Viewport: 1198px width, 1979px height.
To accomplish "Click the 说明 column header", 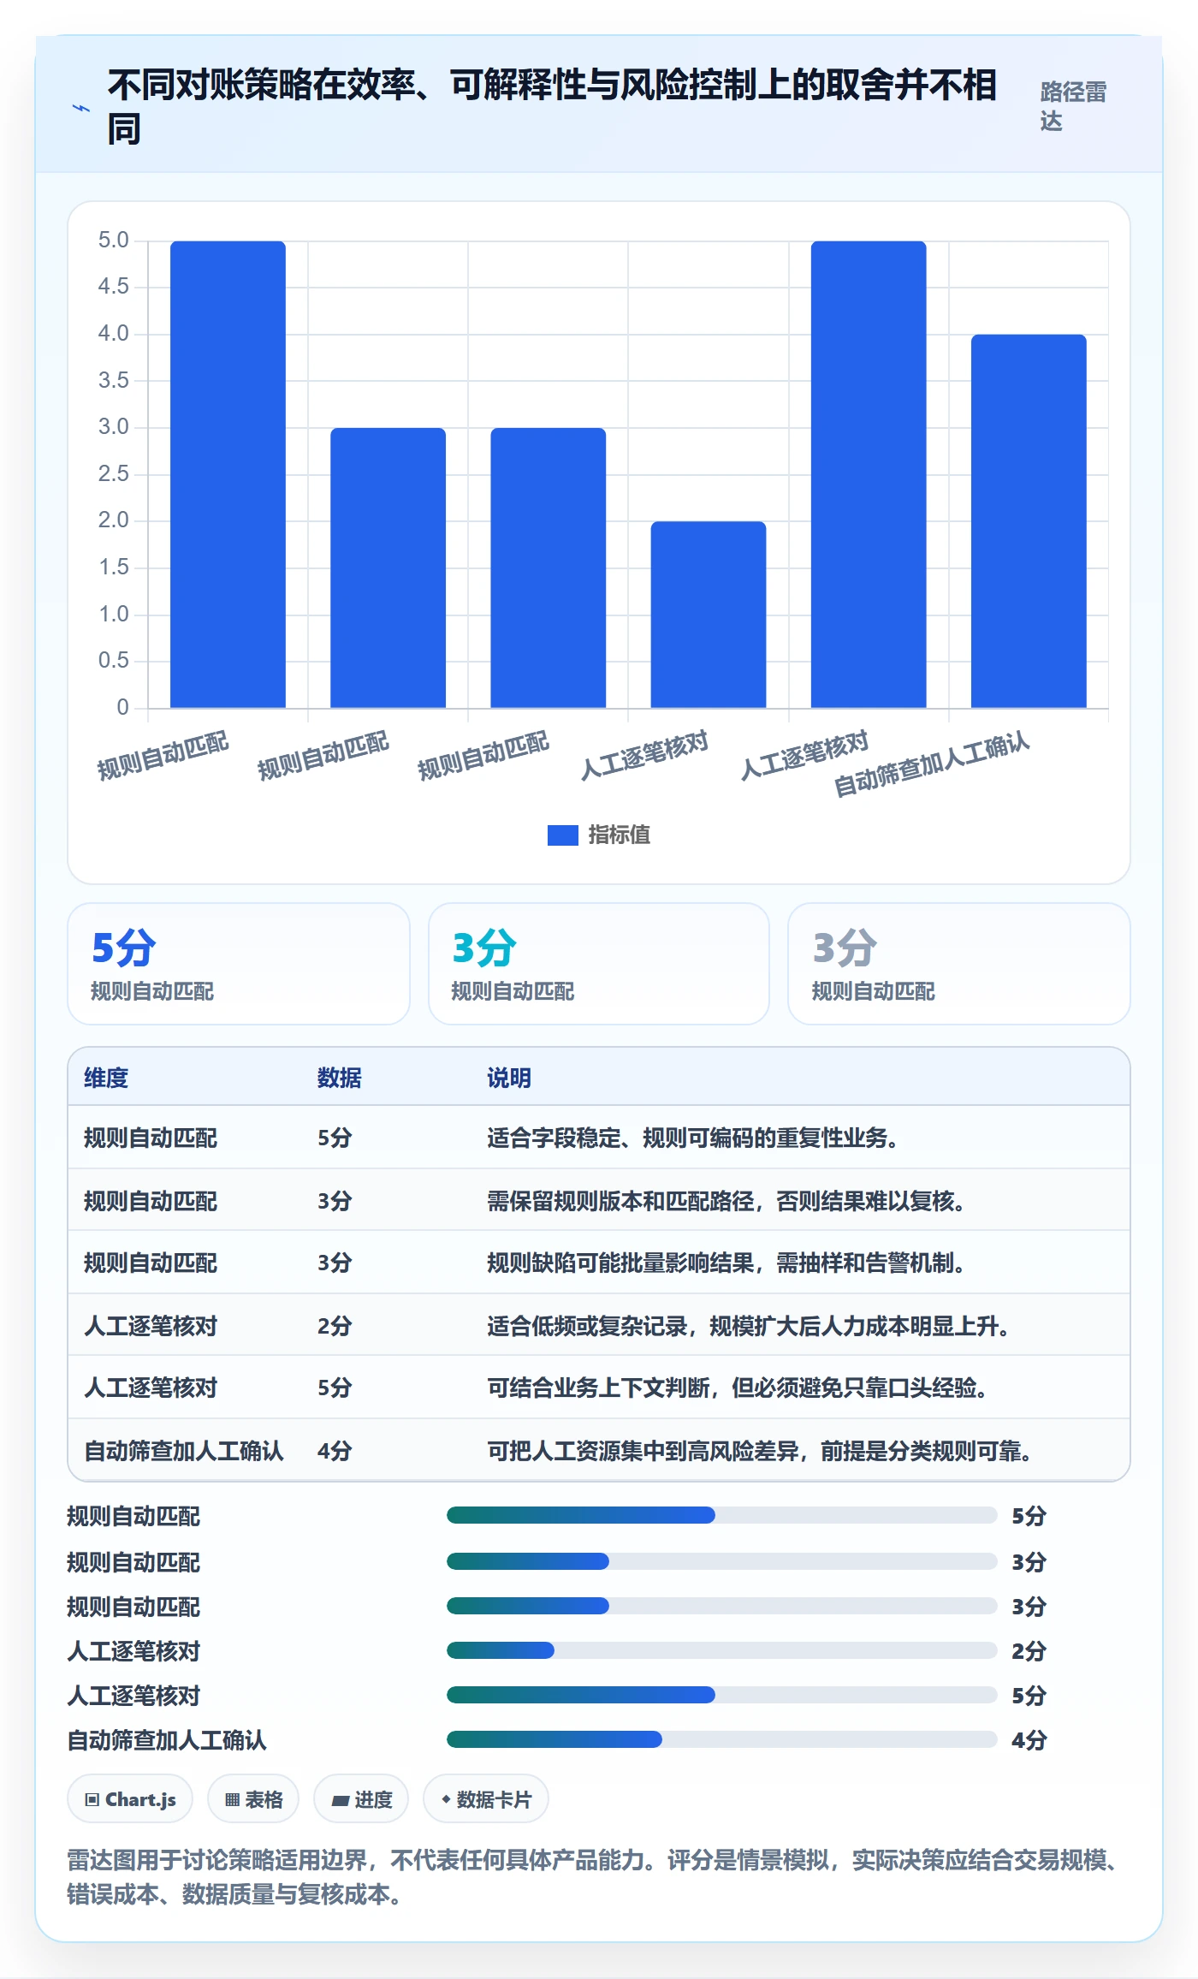I will (x=509, y=1078).
